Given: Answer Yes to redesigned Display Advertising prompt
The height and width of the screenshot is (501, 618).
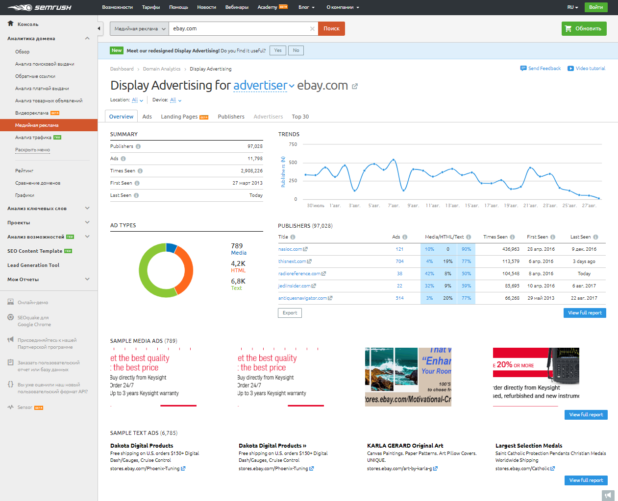Looking at the screenshot, I should [x=277, y=50].
